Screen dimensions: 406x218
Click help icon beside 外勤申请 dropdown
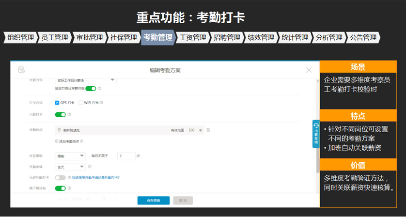click(x=90, y=167)
